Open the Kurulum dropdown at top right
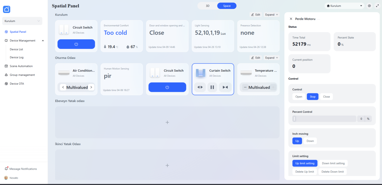The image size is (382, 185). click(x=344, y=6)
